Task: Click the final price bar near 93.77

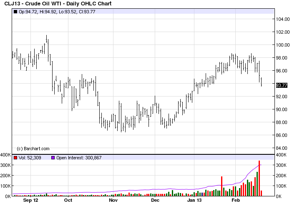Action: [x=262, y=82]
